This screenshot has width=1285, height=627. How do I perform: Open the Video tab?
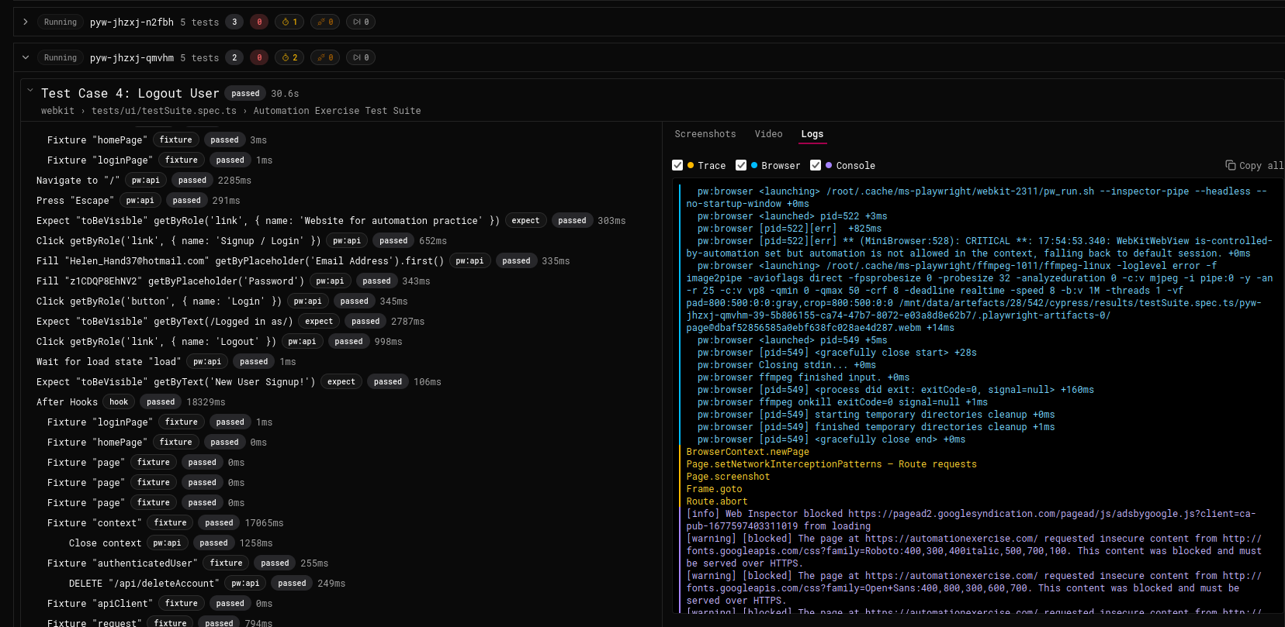pos(768,134)
